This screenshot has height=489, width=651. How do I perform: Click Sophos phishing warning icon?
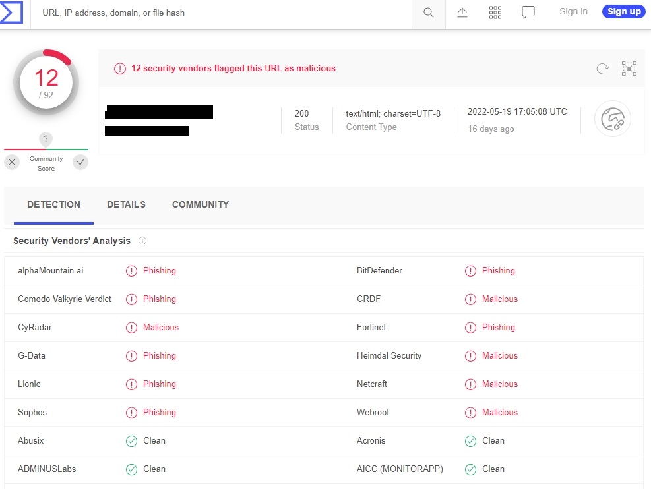pos(132,413)
